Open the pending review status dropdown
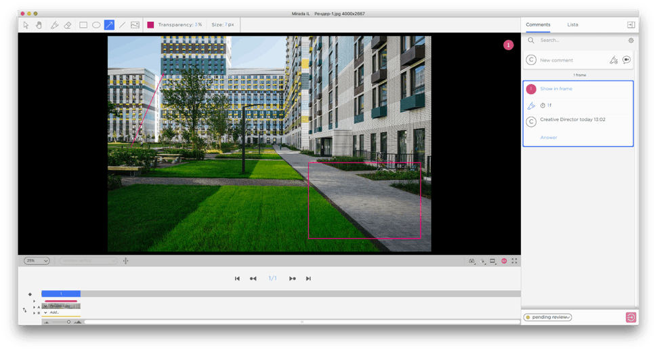 [547, 317]
